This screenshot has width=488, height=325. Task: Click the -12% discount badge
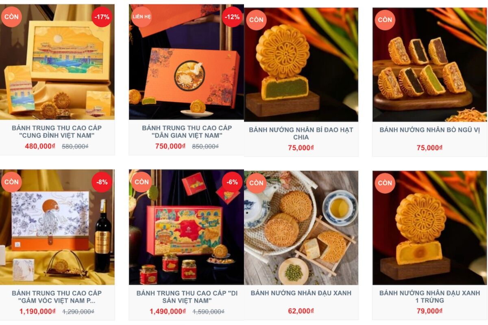(232, 17)
